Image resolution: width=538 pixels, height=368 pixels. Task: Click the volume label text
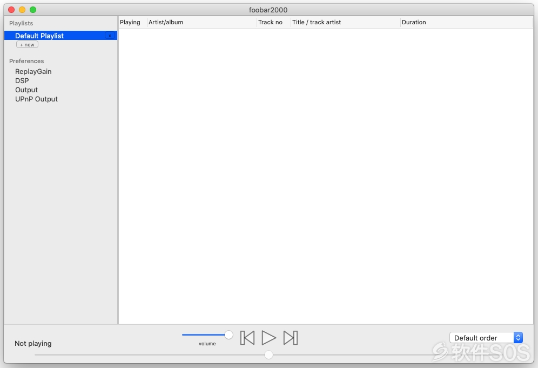[207, 344]
